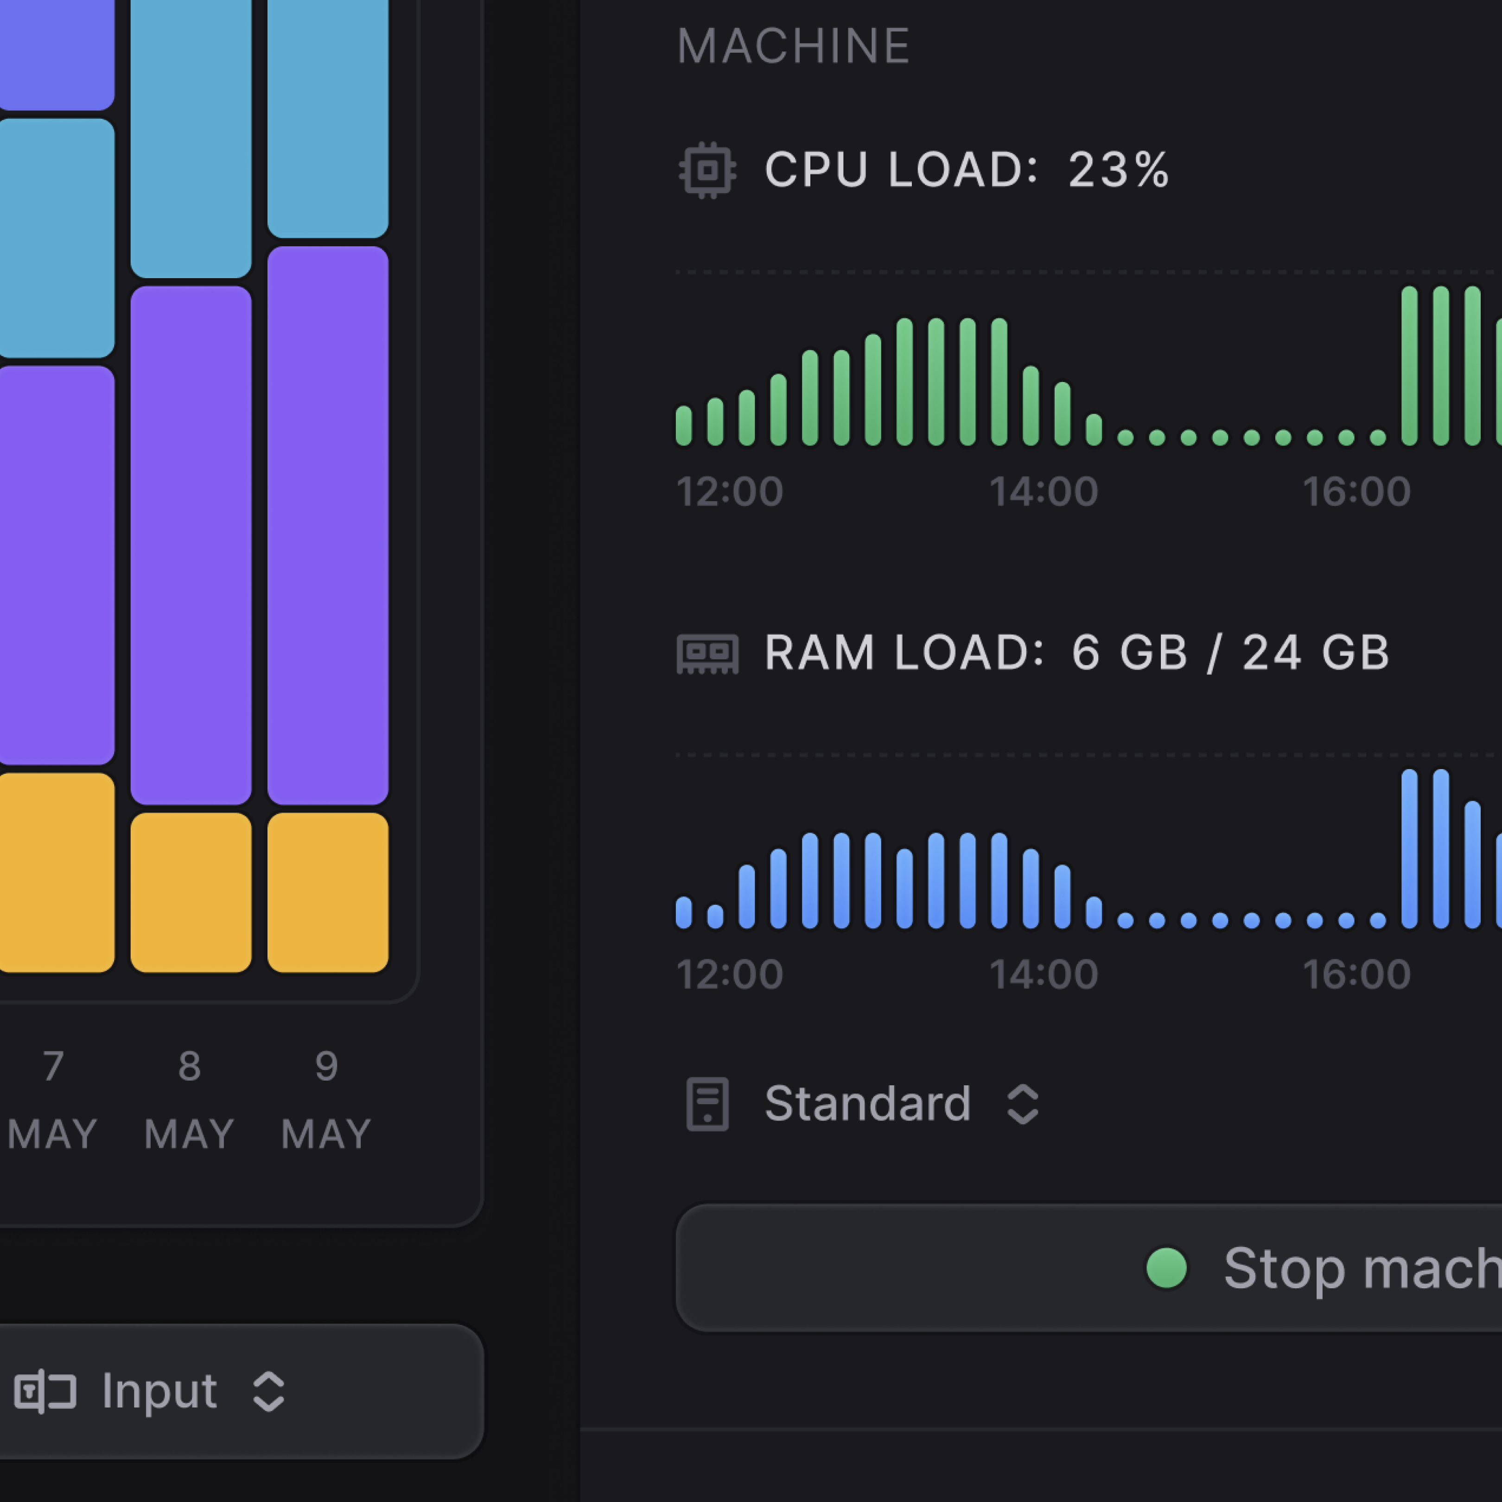Select the 9 MAY purple bar segment
1502x1502 pixels.
click(327, 525)
